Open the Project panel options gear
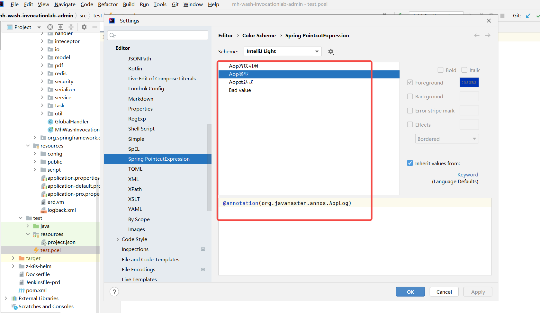The image size is (540, 313). coord(84,27)
